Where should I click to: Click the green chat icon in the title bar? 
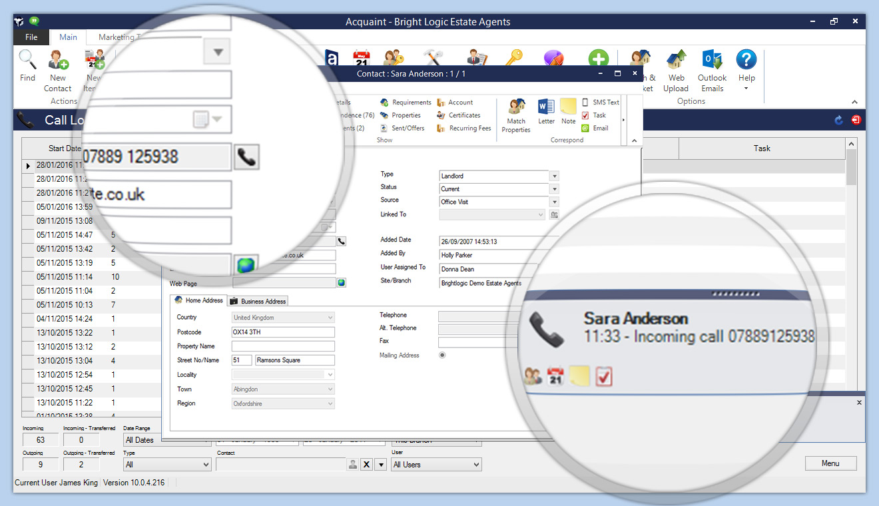click(35, 21)
